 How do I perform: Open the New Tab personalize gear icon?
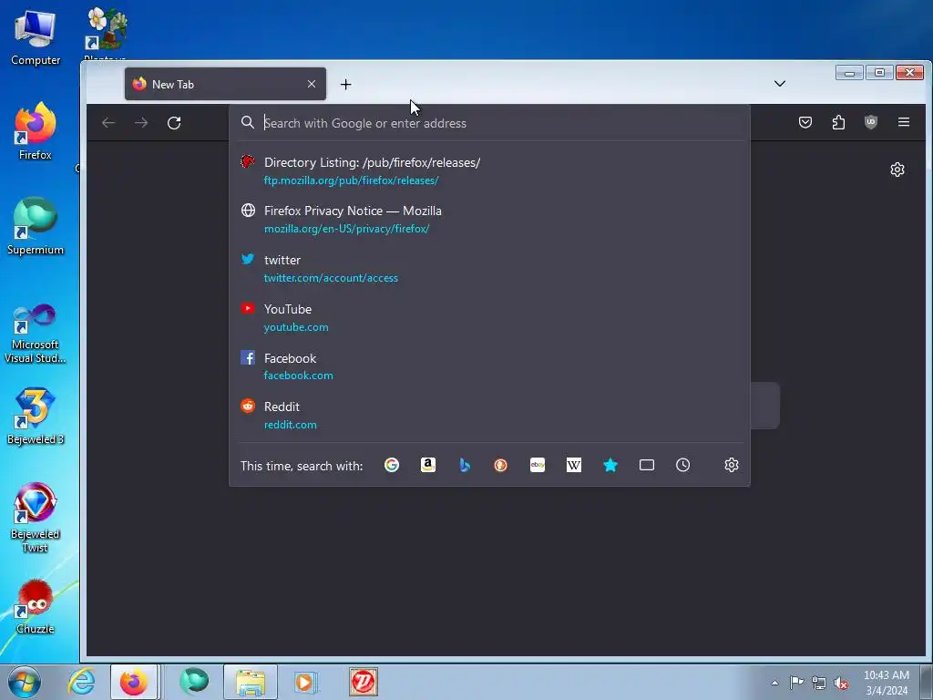pyautogui.click(x=897, y=170)
